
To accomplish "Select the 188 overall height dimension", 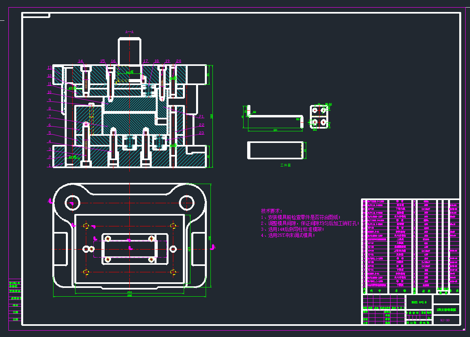I will click(x=211, y=116).
